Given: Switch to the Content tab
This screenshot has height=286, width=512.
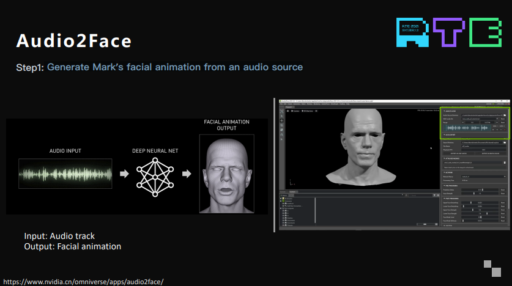Looking at the screenshot, I should (292, 192).
